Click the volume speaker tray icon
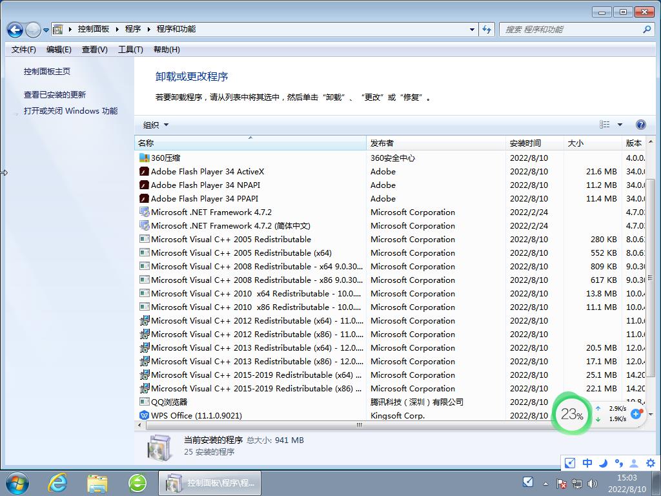The width and height of the screenshot is (661, 496). coord(593,483)
